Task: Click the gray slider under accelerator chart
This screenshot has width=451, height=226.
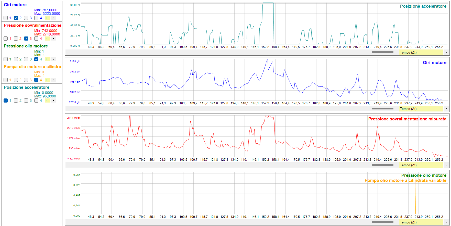Action: click(382, 52)
